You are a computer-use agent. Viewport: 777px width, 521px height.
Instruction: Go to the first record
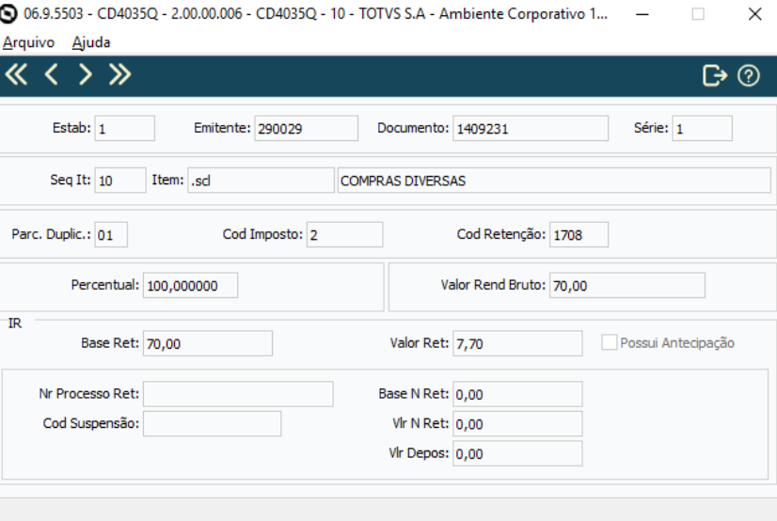click(x=16, y=75)
